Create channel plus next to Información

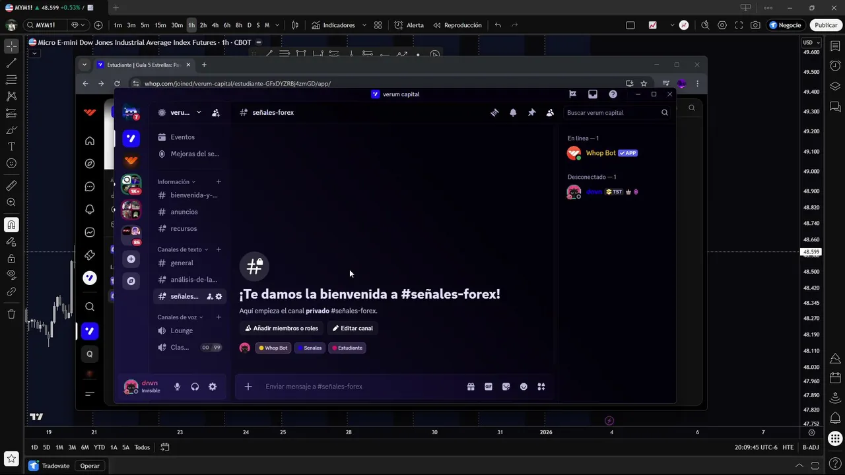point(219,182)
